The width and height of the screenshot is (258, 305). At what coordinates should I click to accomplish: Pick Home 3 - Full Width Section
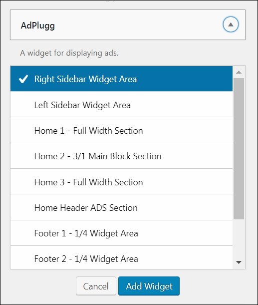[122, 181]
